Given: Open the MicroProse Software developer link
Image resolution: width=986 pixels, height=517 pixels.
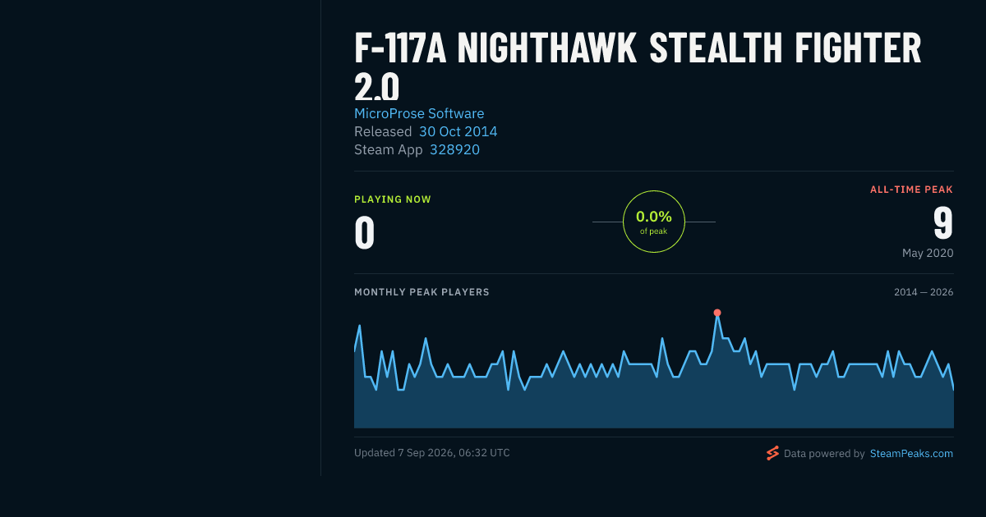Looking at the screenshot, I should coord(419,113).
